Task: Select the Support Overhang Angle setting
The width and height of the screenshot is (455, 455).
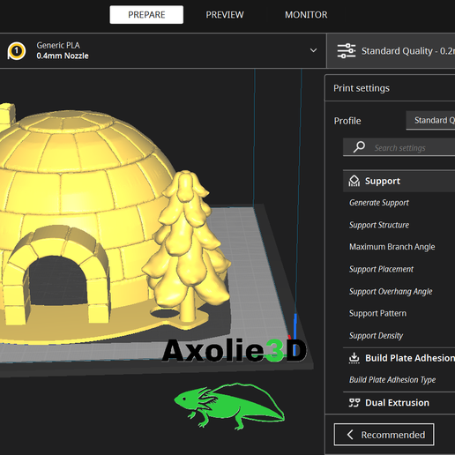Action: pos(391,291)
